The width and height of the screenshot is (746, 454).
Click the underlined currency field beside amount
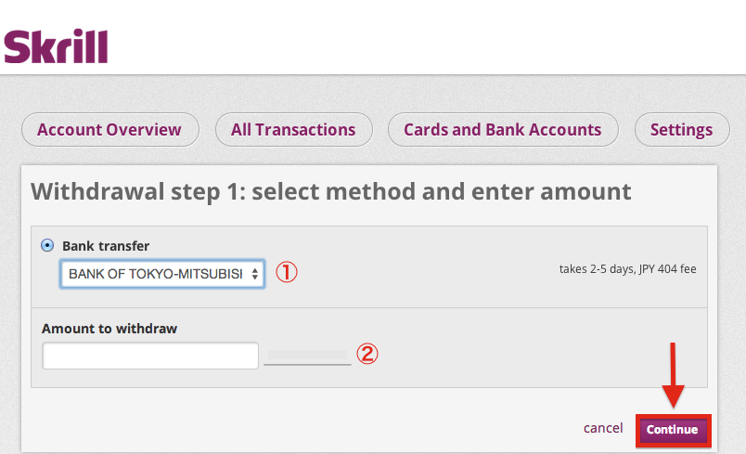pyautogui.click(x=307, y=356)
